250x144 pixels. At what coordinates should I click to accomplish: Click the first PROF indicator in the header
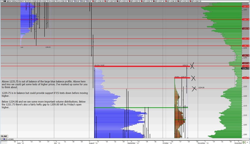pyautogui.click(x=71, y=1)
